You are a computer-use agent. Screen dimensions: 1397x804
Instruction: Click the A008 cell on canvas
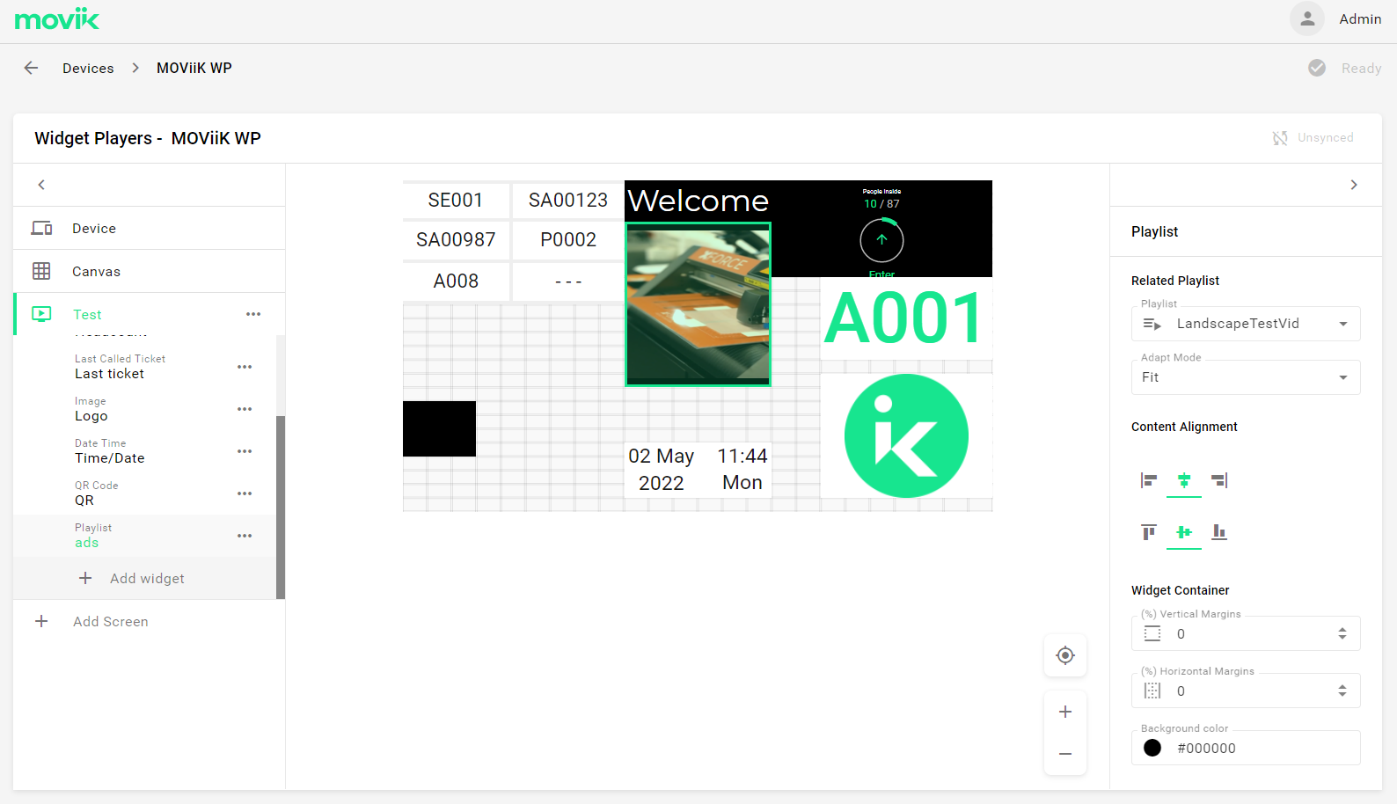pos(456,281)
